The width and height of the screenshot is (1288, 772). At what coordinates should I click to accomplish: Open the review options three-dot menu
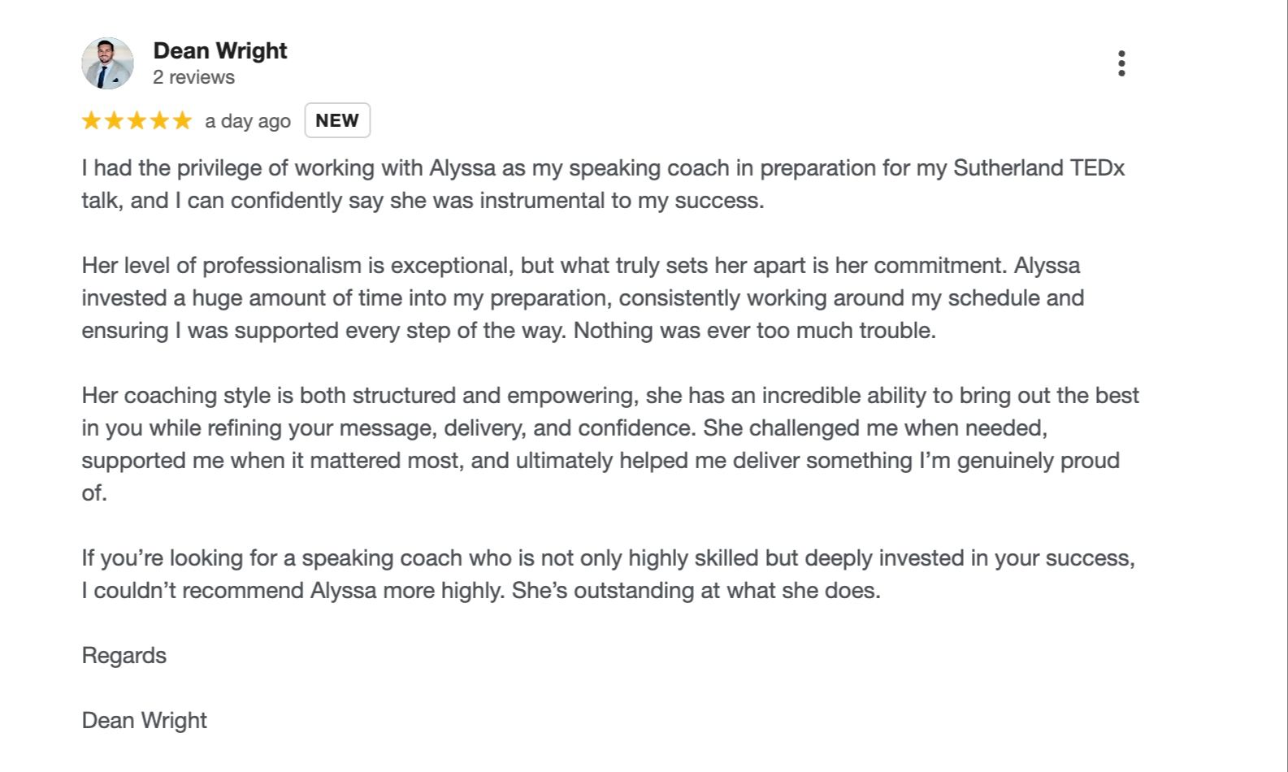tap(1121, 63)
